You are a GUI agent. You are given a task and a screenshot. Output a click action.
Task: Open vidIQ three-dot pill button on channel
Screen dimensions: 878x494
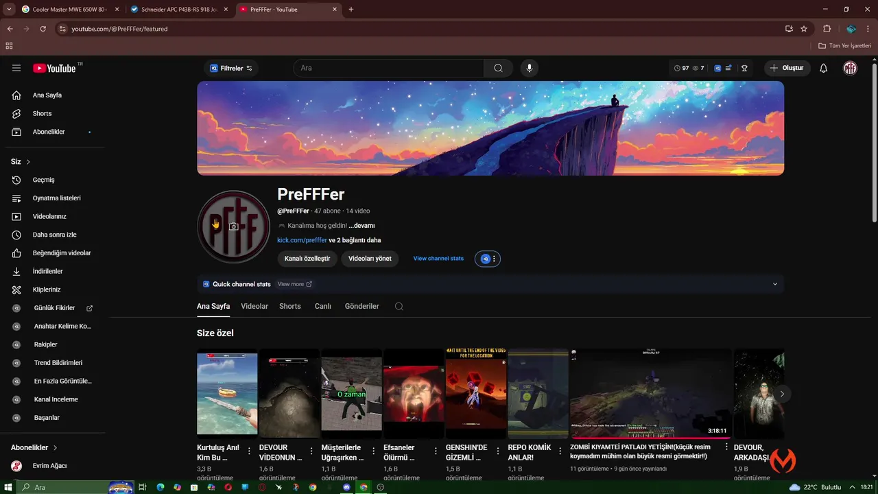488,259
